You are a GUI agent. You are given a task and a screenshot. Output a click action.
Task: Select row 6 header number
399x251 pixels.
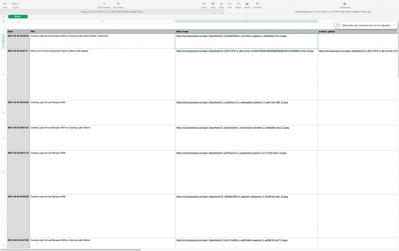[x=3, y=173]
